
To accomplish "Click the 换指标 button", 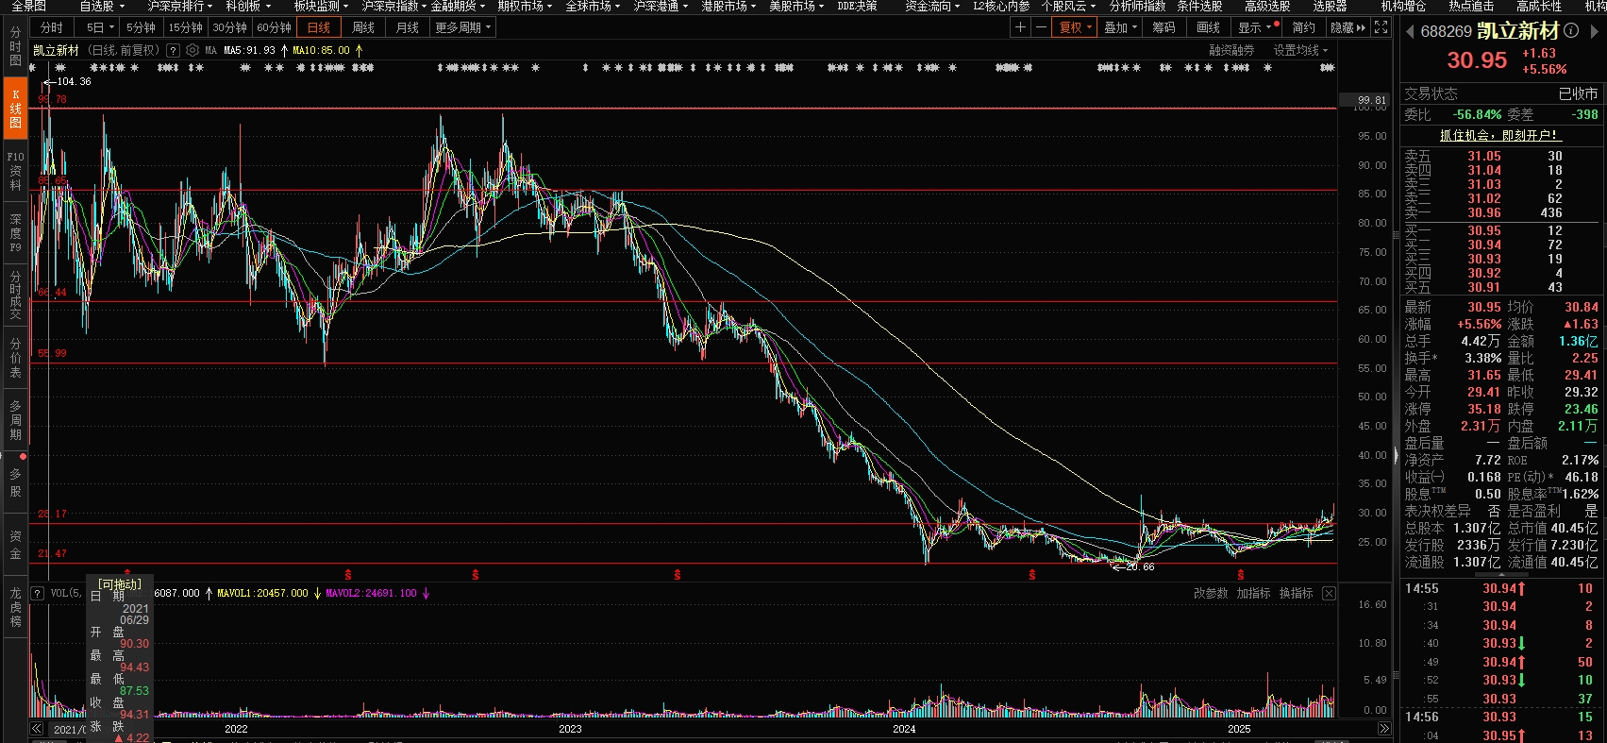I will click(x=1296, y=593).
